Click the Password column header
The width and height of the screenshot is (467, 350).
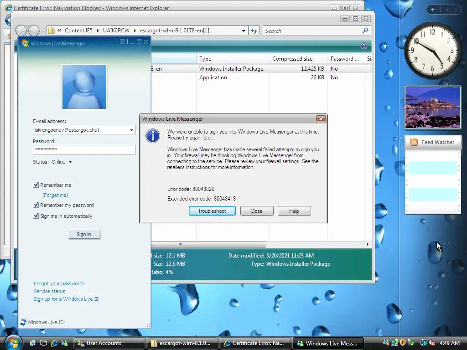pos(346,59)
